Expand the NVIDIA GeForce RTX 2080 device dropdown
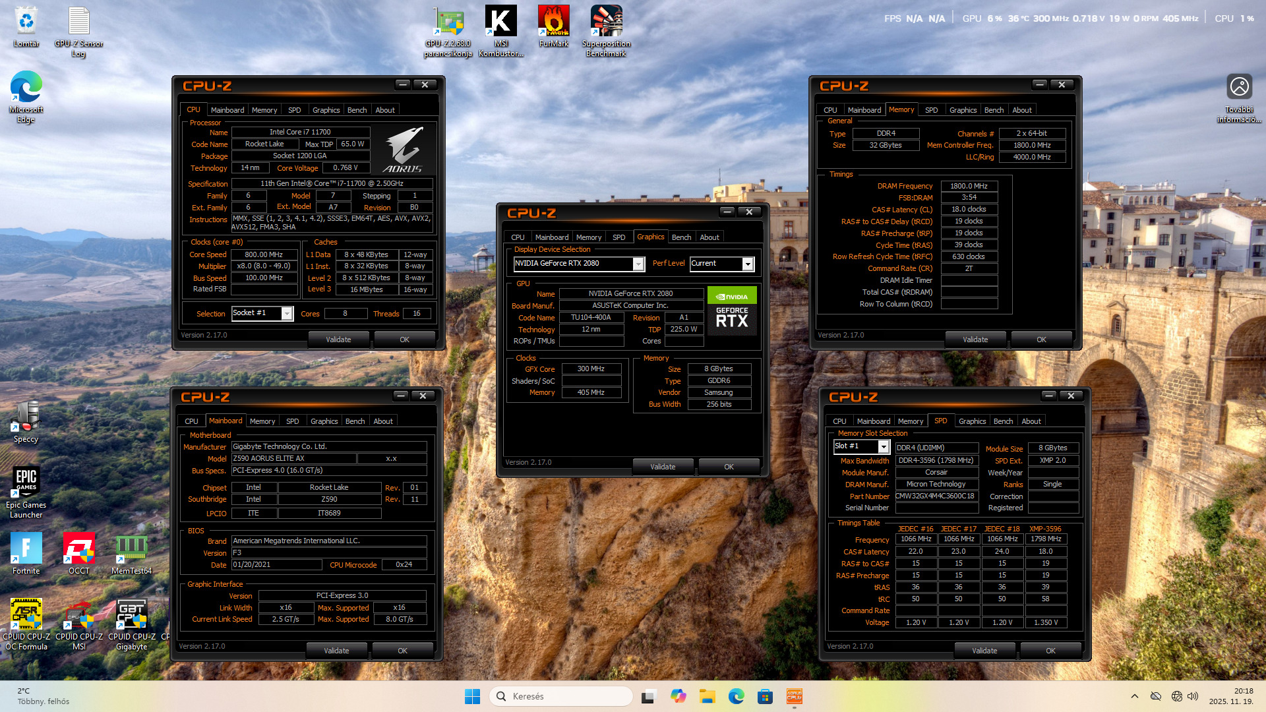 pos(638,264)
